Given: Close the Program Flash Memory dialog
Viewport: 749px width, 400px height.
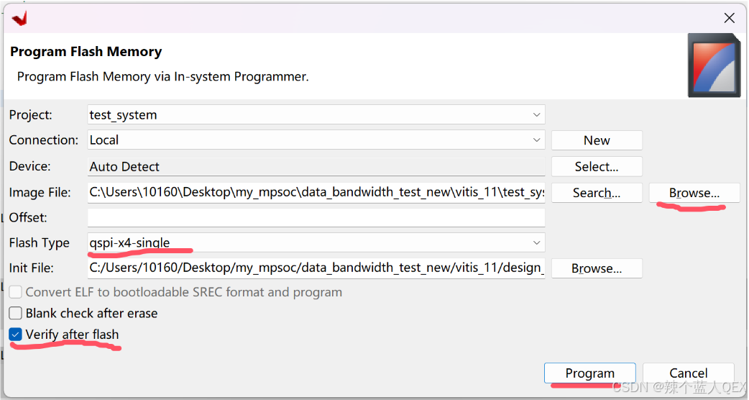Looking at the screenshot, I should click(729, 18).
